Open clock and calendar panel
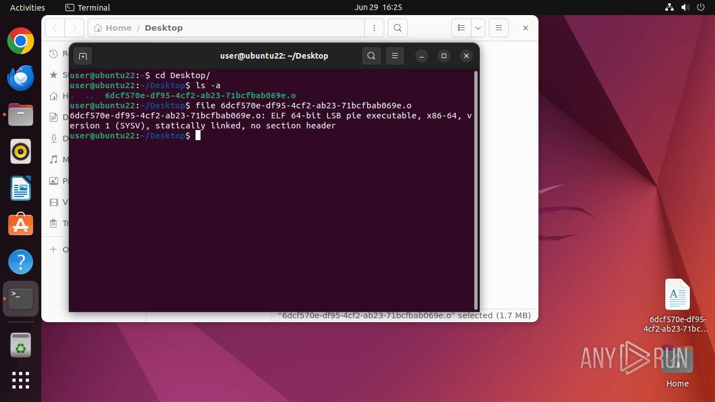 378,7
